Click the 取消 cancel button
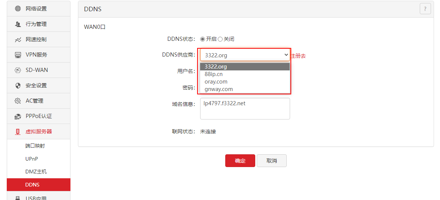Image resolution: width=440 pixels, height=200 pixels. (x=272, y=161)
